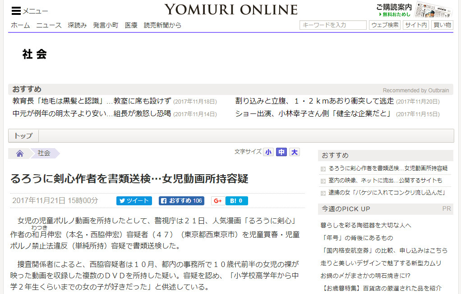This screenshot has width=461, height=294.
Task: Open sidebar link るろうに剣心作者を書類送検
Action: [x=388, y=168]
